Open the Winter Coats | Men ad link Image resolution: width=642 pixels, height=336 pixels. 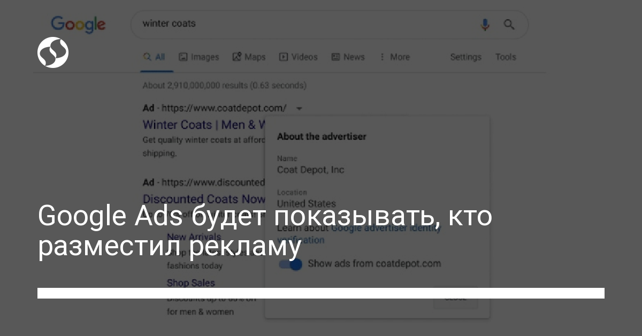(204, 125)
